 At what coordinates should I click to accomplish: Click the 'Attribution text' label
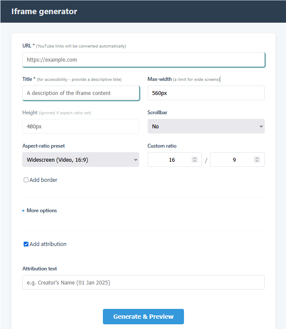coord(40,269)
